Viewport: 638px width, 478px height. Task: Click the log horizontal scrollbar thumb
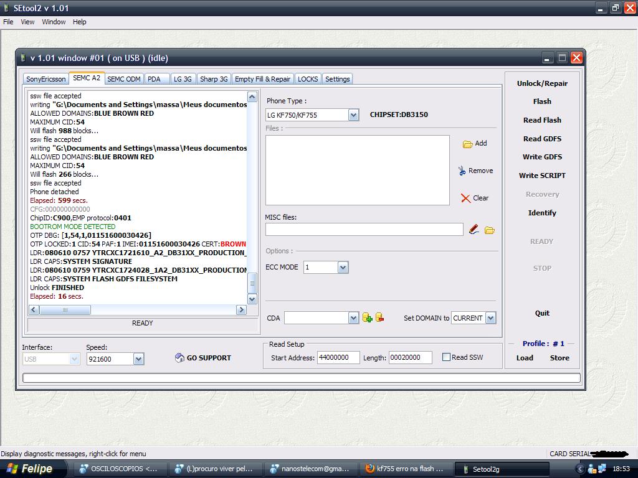pos(65,310)
